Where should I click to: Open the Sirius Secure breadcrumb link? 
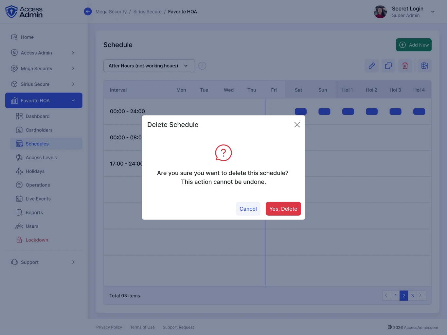[x=148, y=11]
